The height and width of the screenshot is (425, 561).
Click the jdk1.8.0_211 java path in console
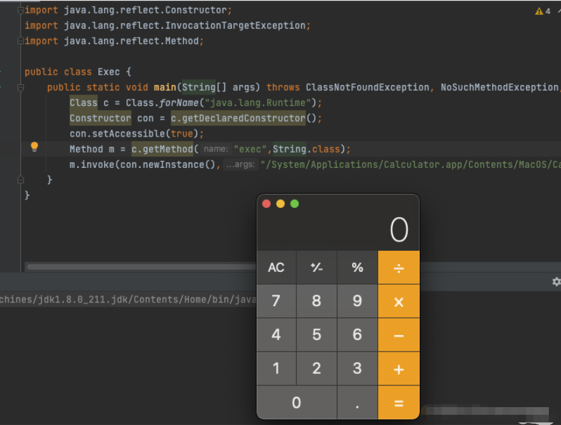click(128, 299)
